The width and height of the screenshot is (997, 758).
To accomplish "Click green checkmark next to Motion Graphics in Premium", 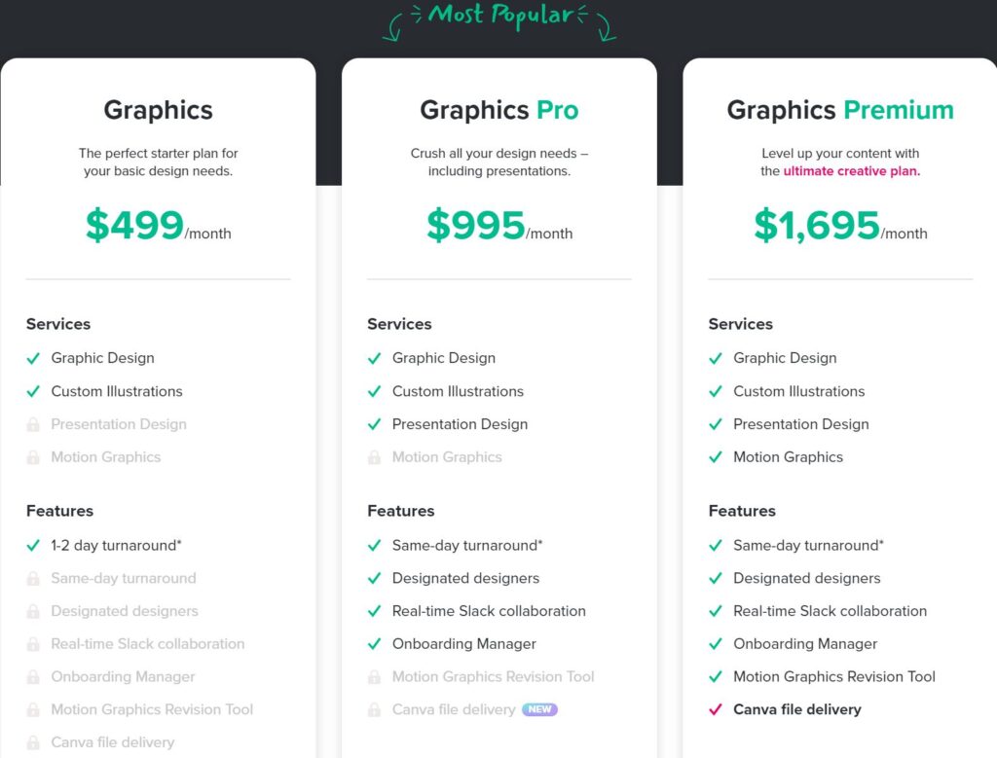I will [716, 457].
